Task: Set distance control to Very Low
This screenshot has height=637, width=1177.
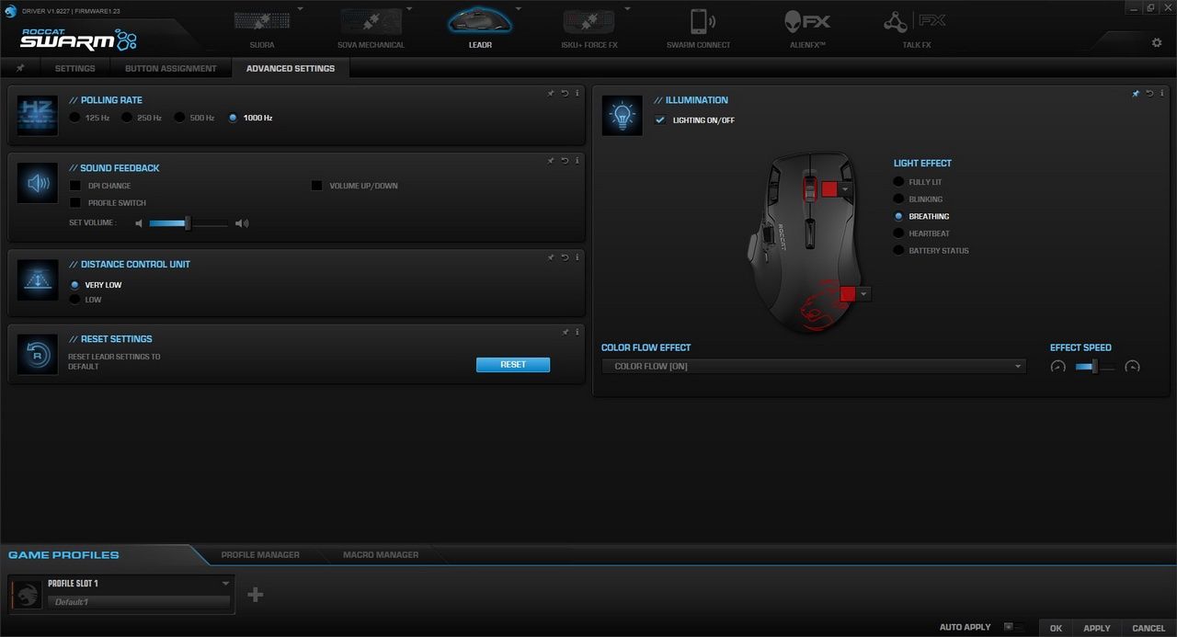Action: (75, 285)
